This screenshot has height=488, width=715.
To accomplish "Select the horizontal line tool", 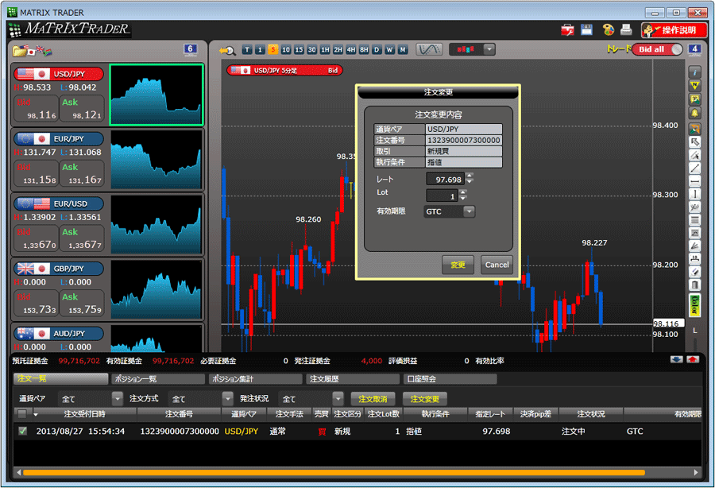I will (x=694, y=181).
